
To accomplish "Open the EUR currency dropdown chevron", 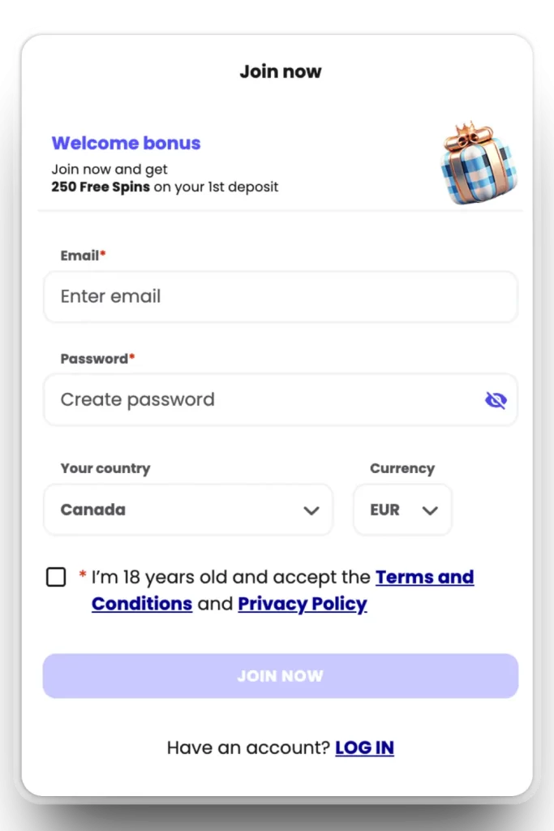I will tap(430, 510).
